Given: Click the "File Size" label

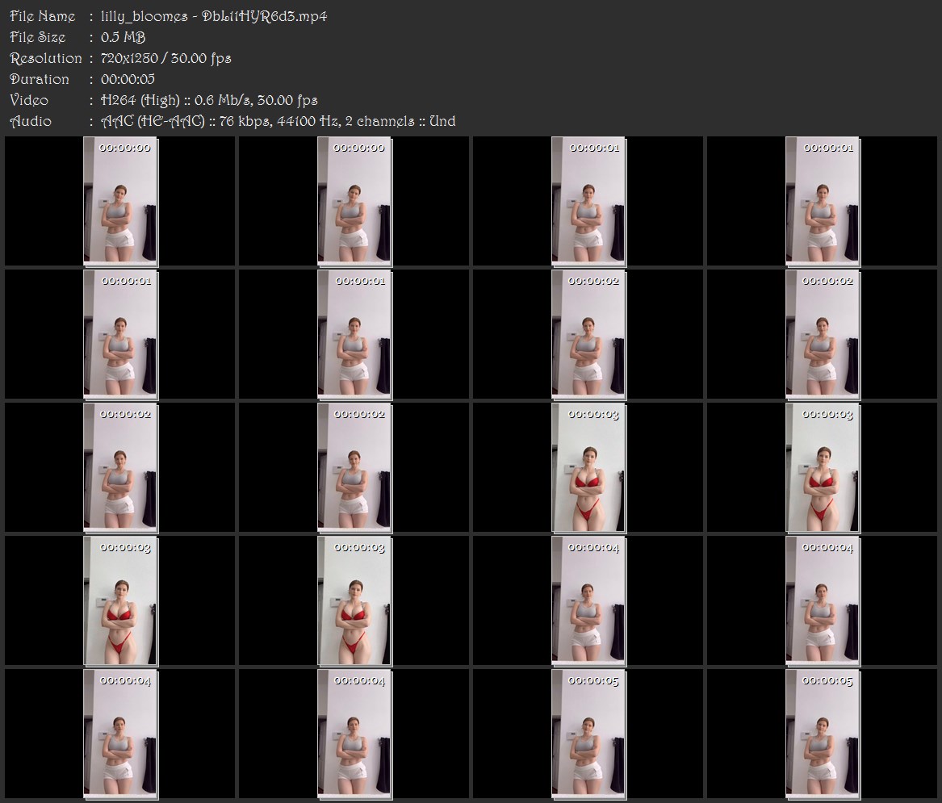Looking at the screenshot, I should pyautogui.click(x=38, y=37).
